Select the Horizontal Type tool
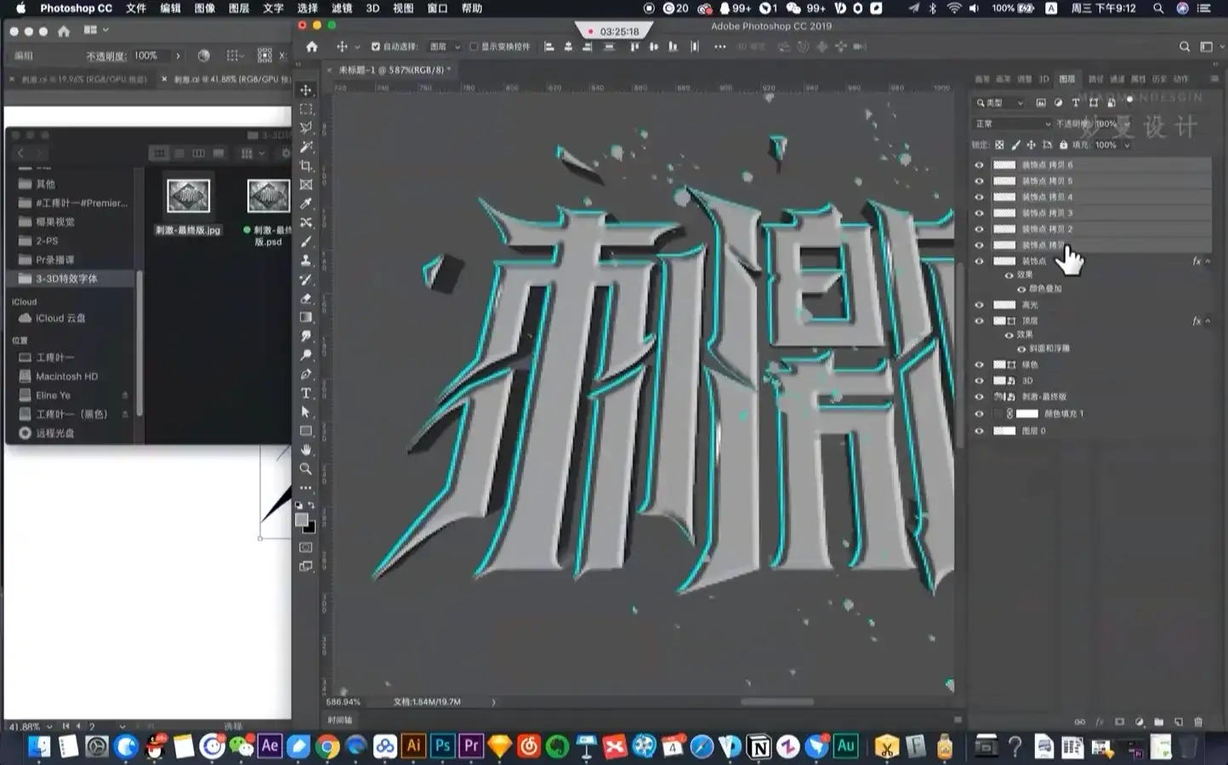This screenshot has width=1228, height=765. tap(306, 394)
